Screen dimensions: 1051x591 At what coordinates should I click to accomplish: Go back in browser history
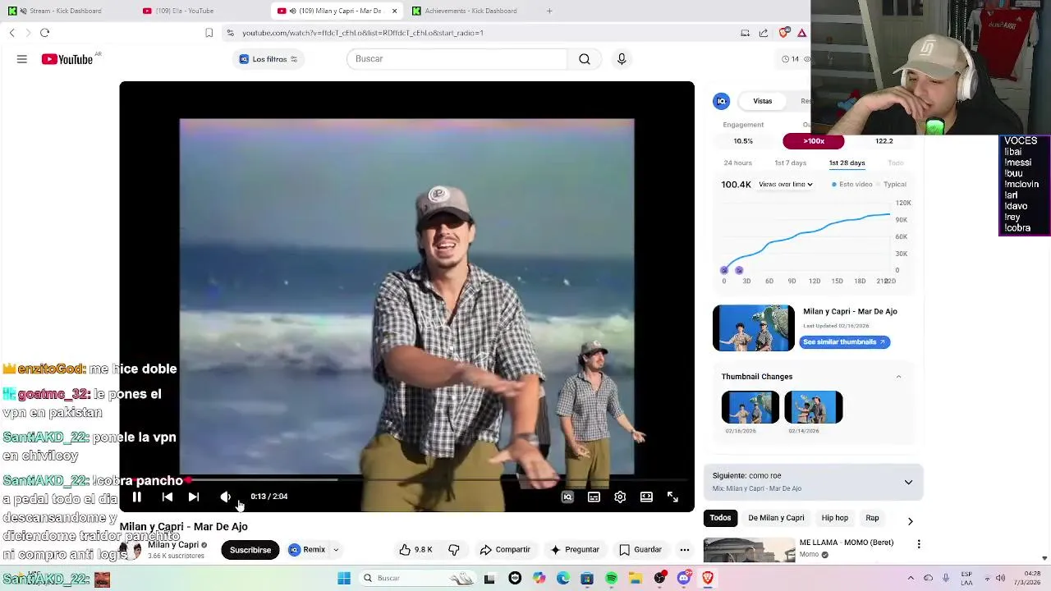(11, 33)
